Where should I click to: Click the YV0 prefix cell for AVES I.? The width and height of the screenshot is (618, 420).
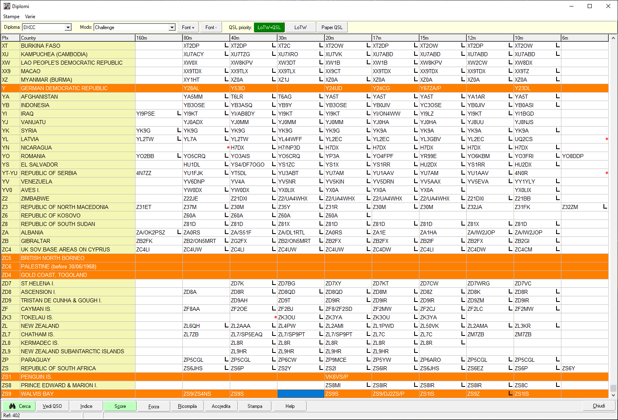click(11, 190)
